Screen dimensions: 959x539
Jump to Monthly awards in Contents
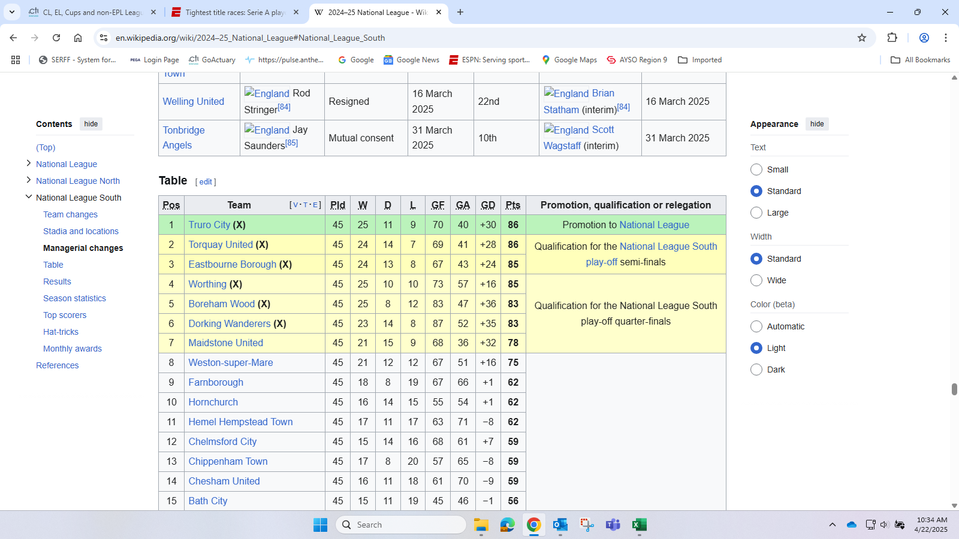tap(73, 349)
